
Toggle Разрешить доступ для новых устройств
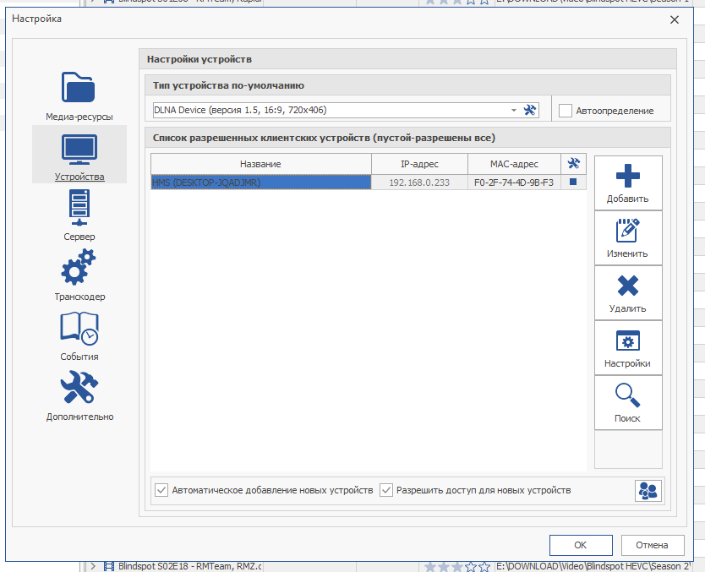tap(386, 490)
